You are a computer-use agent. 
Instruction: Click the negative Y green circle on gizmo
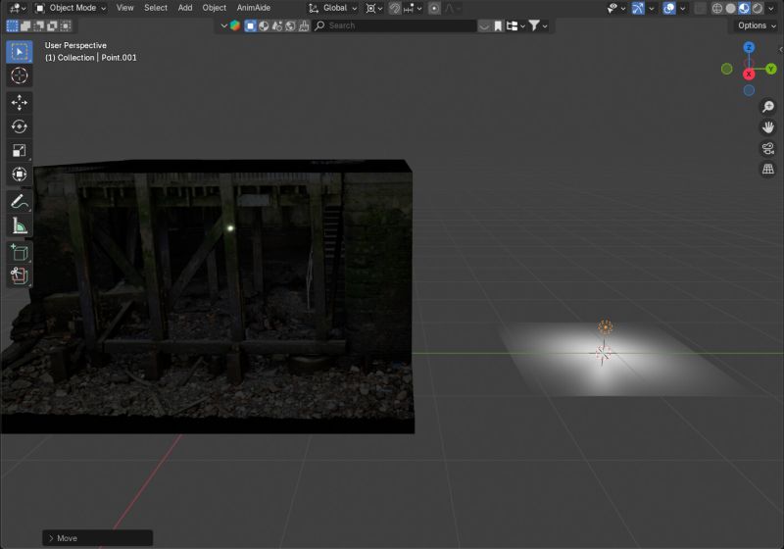click(726, 69)
